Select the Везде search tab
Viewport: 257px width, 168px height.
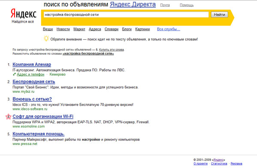48,29
